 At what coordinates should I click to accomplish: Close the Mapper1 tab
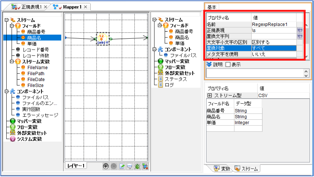pyautogui.click(x=85, y=7)
